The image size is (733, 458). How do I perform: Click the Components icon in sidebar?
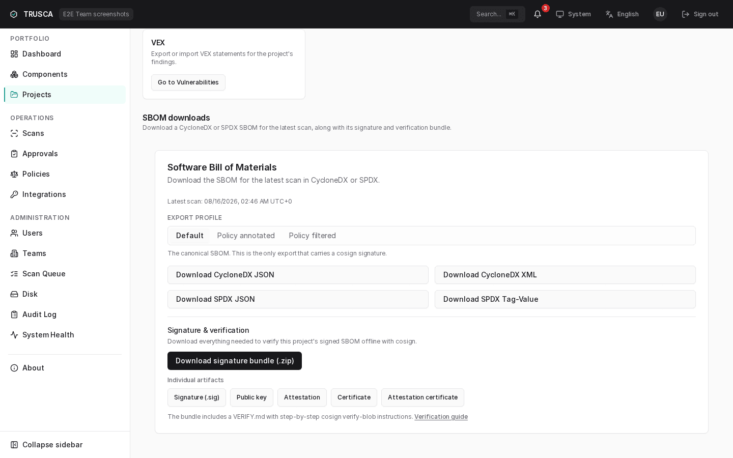14,74
